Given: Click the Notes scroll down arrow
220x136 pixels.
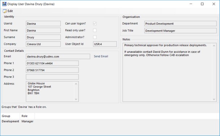Looking at the screenshot, I should [x=214, y=99].
